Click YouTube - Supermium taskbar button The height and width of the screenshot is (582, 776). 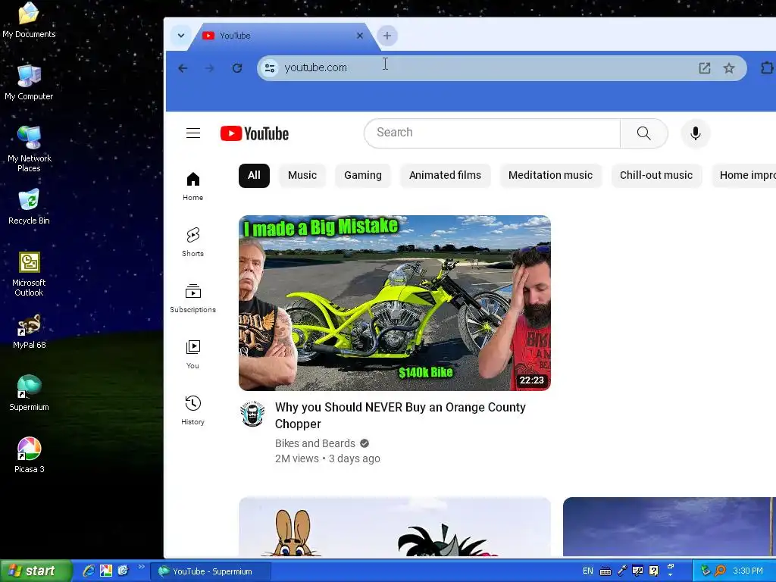coord(211,571)
